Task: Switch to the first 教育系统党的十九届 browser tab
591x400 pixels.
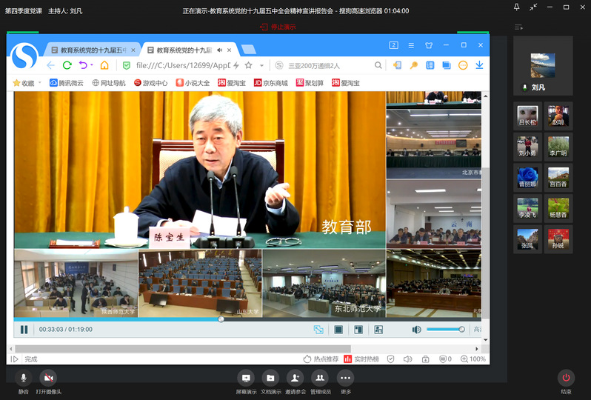Action: pyautogui.click(x=89, y=50)
